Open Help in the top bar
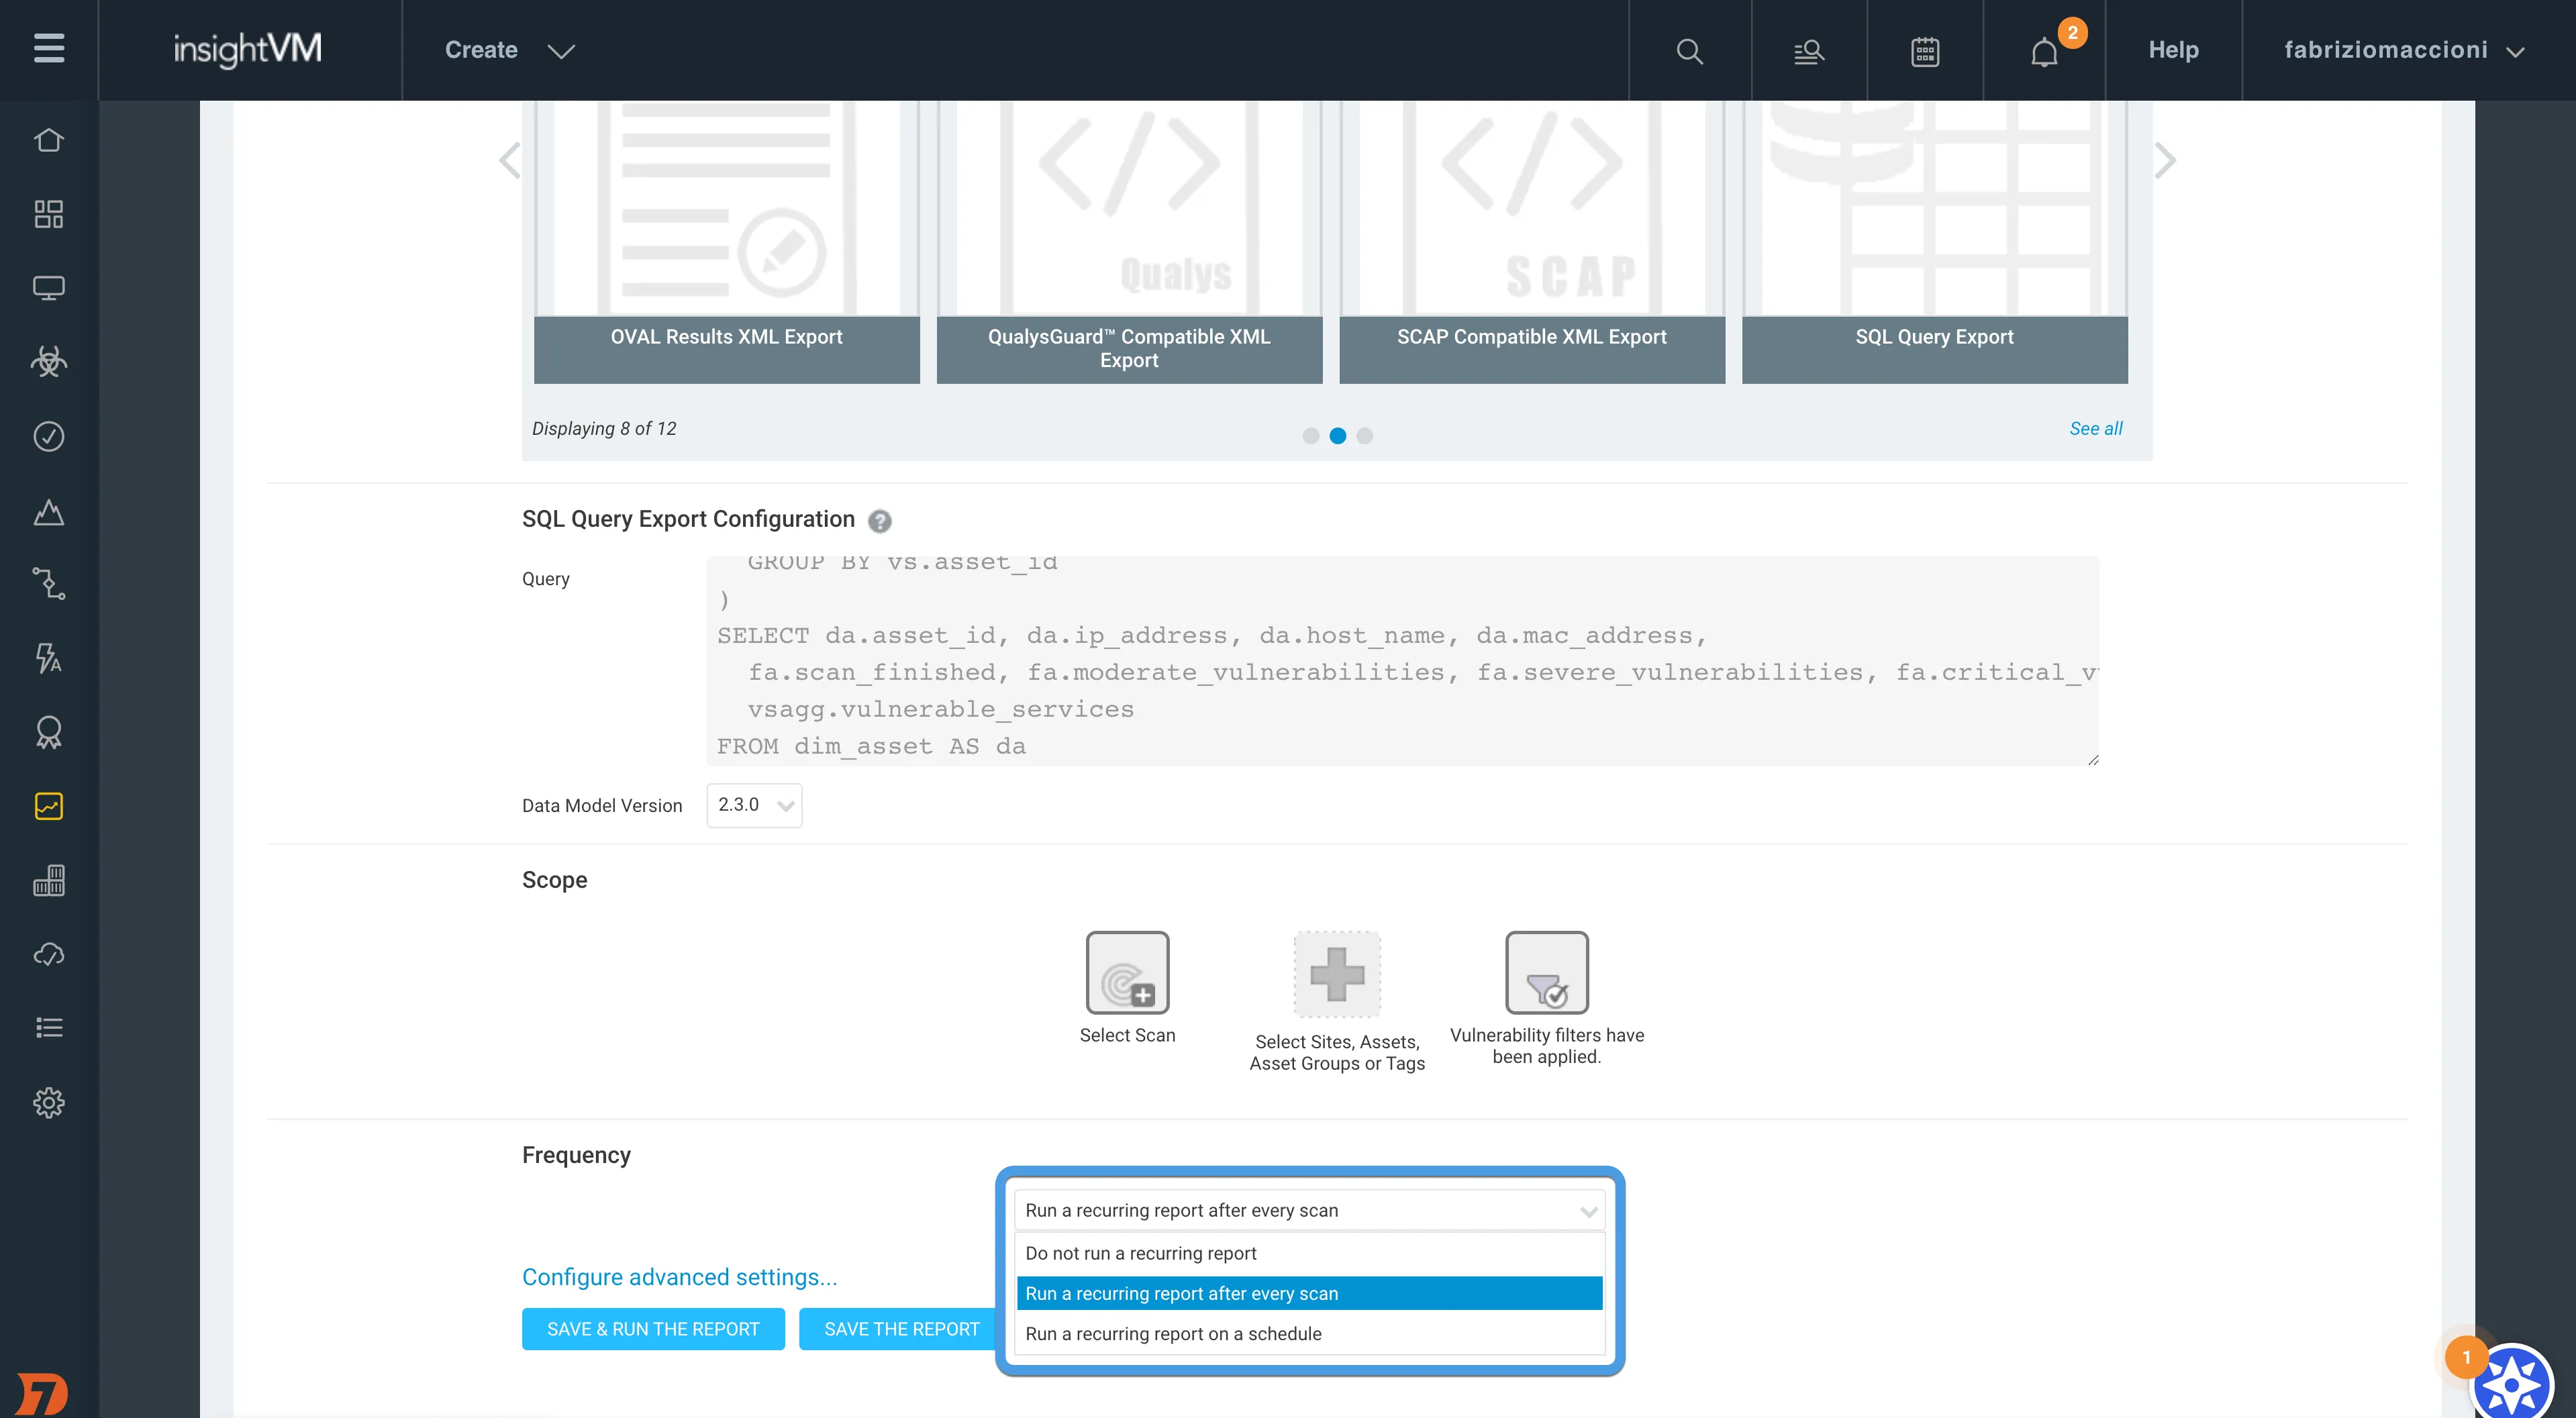Image resolution: width=2576 pixels, height=1418 pixels. 2173,50
